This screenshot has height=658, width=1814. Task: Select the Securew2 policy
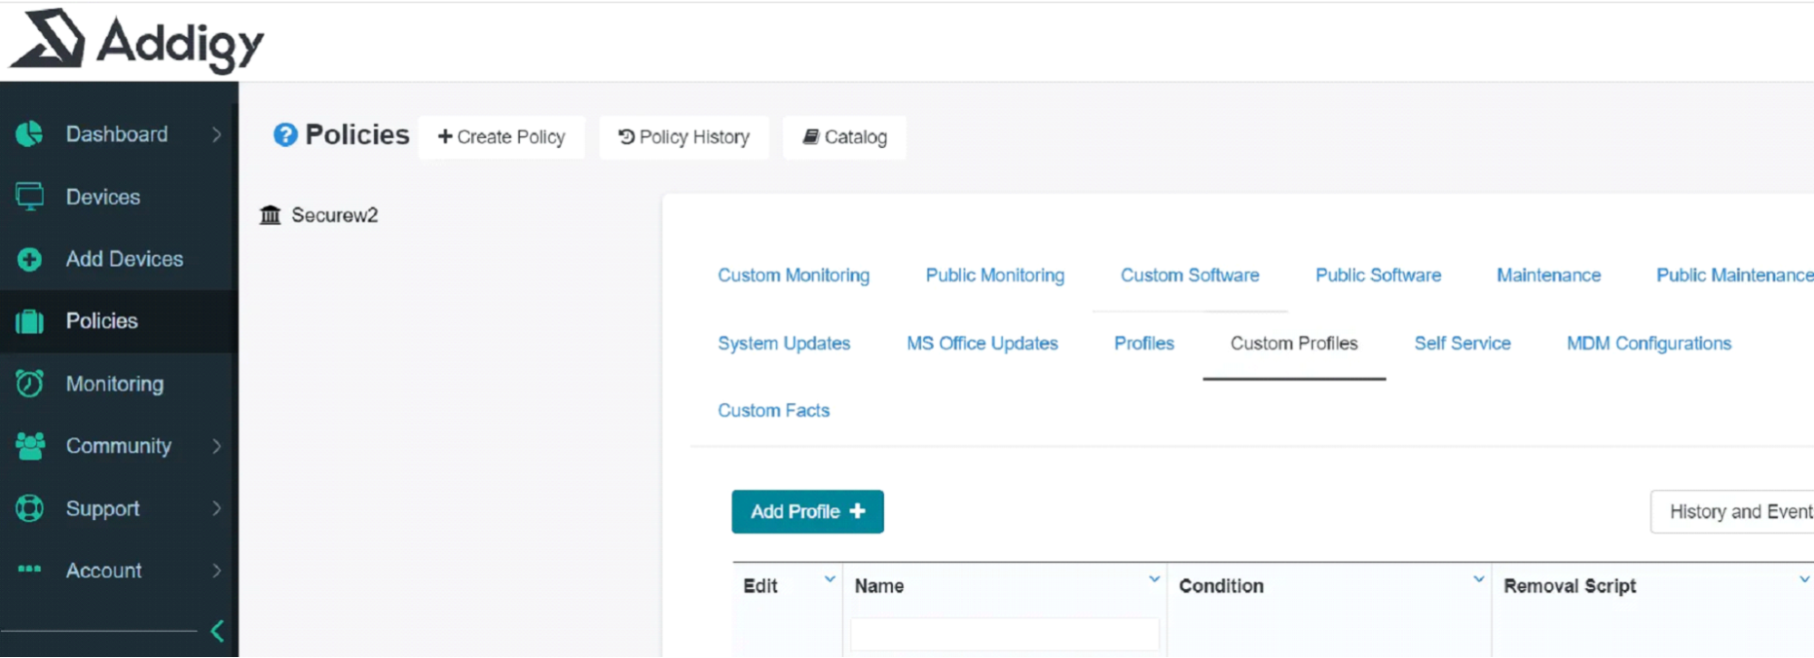333,215
